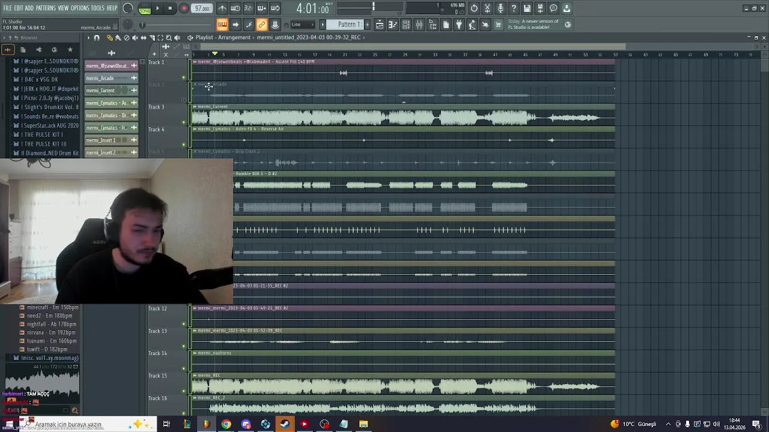Image resolution: width=769 pixels, height=432 pixels.
Task: Open the TOOLS menu
Action: [x=98, y=8]
